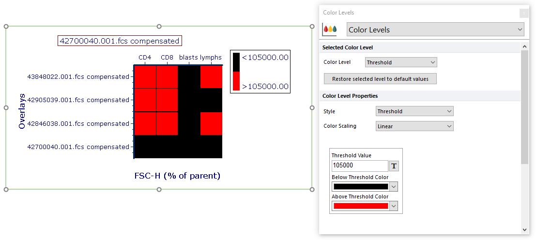
Task: Click the blasts column label
Action: click(188, 58)
